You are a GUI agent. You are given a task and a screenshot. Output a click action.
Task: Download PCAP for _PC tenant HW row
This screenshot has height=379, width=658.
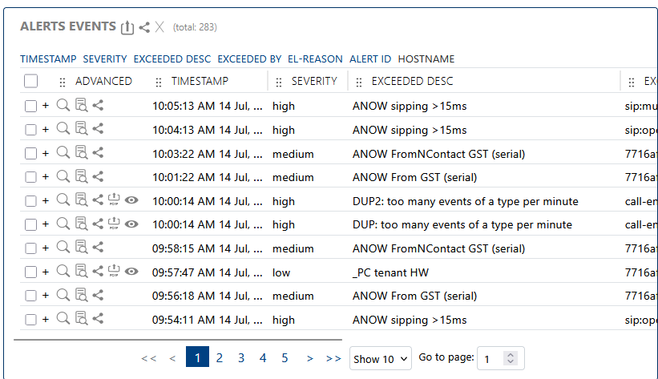tap(114, 271)
